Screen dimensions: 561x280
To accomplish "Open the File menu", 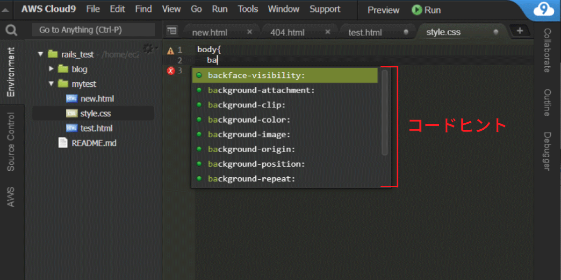I will coord(93,9).
